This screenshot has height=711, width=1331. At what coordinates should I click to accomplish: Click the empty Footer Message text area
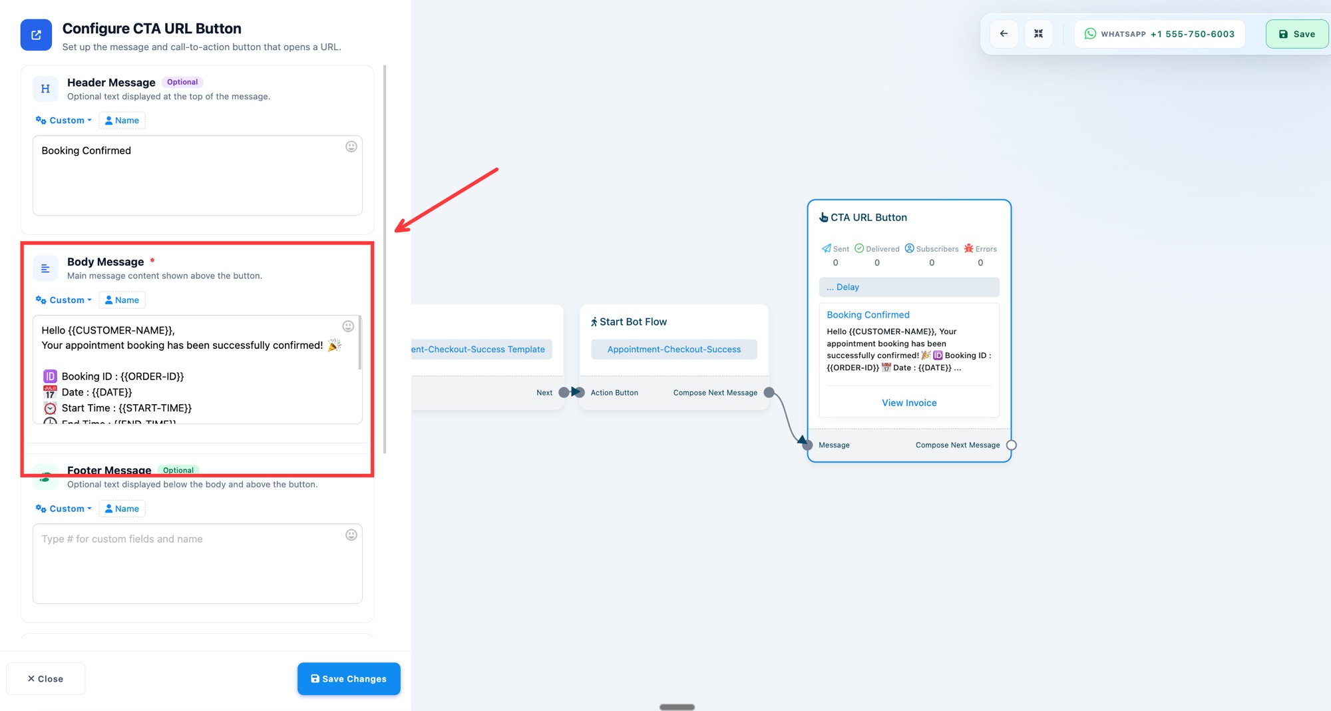198,563
